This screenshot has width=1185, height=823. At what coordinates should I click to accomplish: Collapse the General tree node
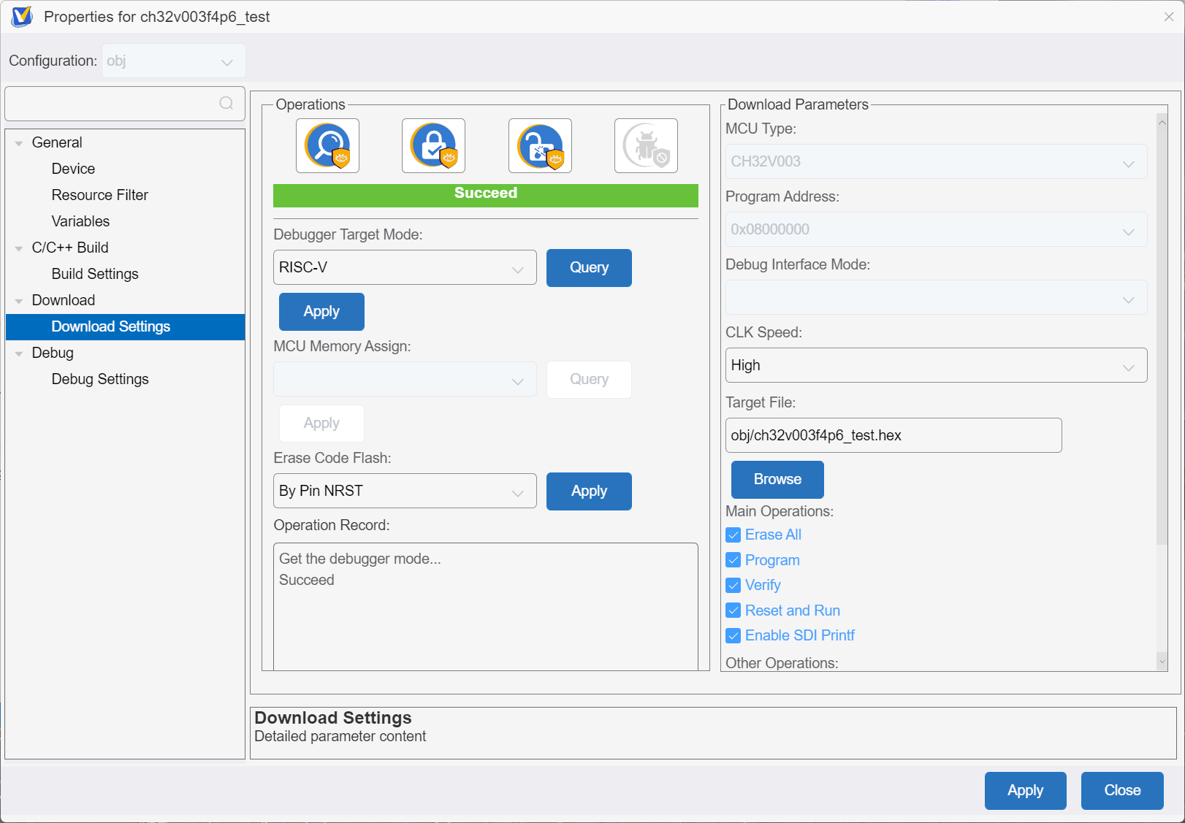click(x=19, y=143)
